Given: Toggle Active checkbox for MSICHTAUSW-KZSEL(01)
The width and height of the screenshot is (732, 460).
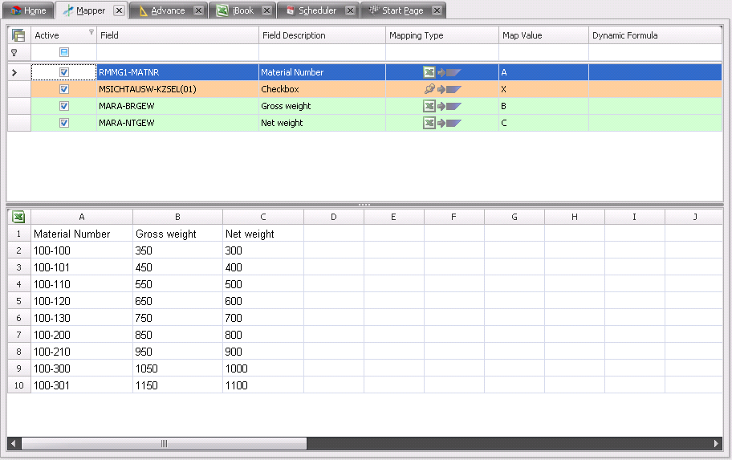Looking at the screenshot, I should point(64,89).
